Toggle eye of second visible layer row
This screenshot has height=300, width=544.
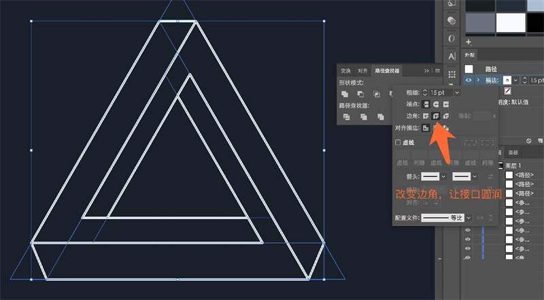point(468,239)
